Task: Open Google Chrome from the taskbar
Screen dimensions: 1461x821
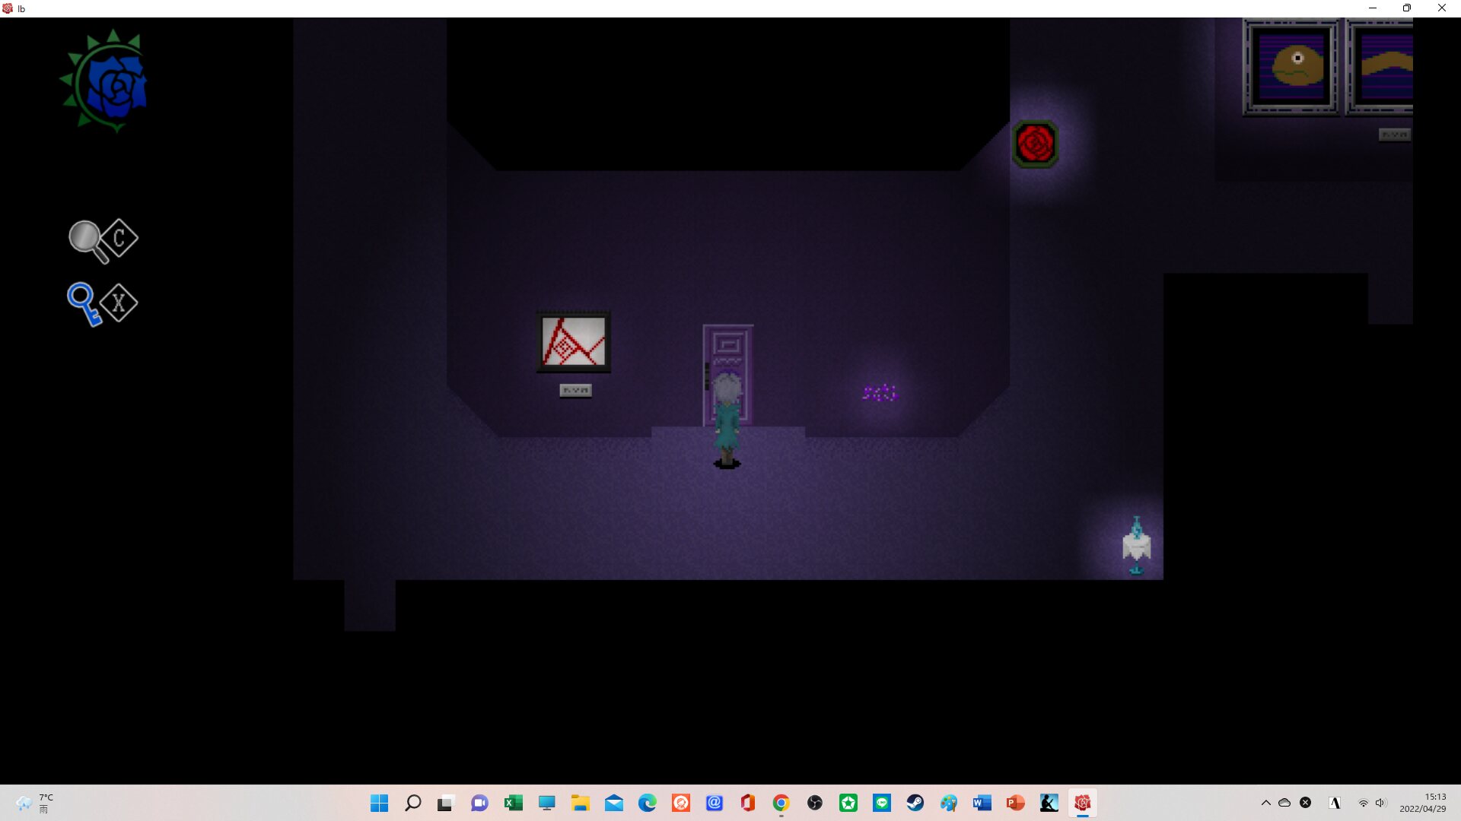Action: [x=781, y=803]
